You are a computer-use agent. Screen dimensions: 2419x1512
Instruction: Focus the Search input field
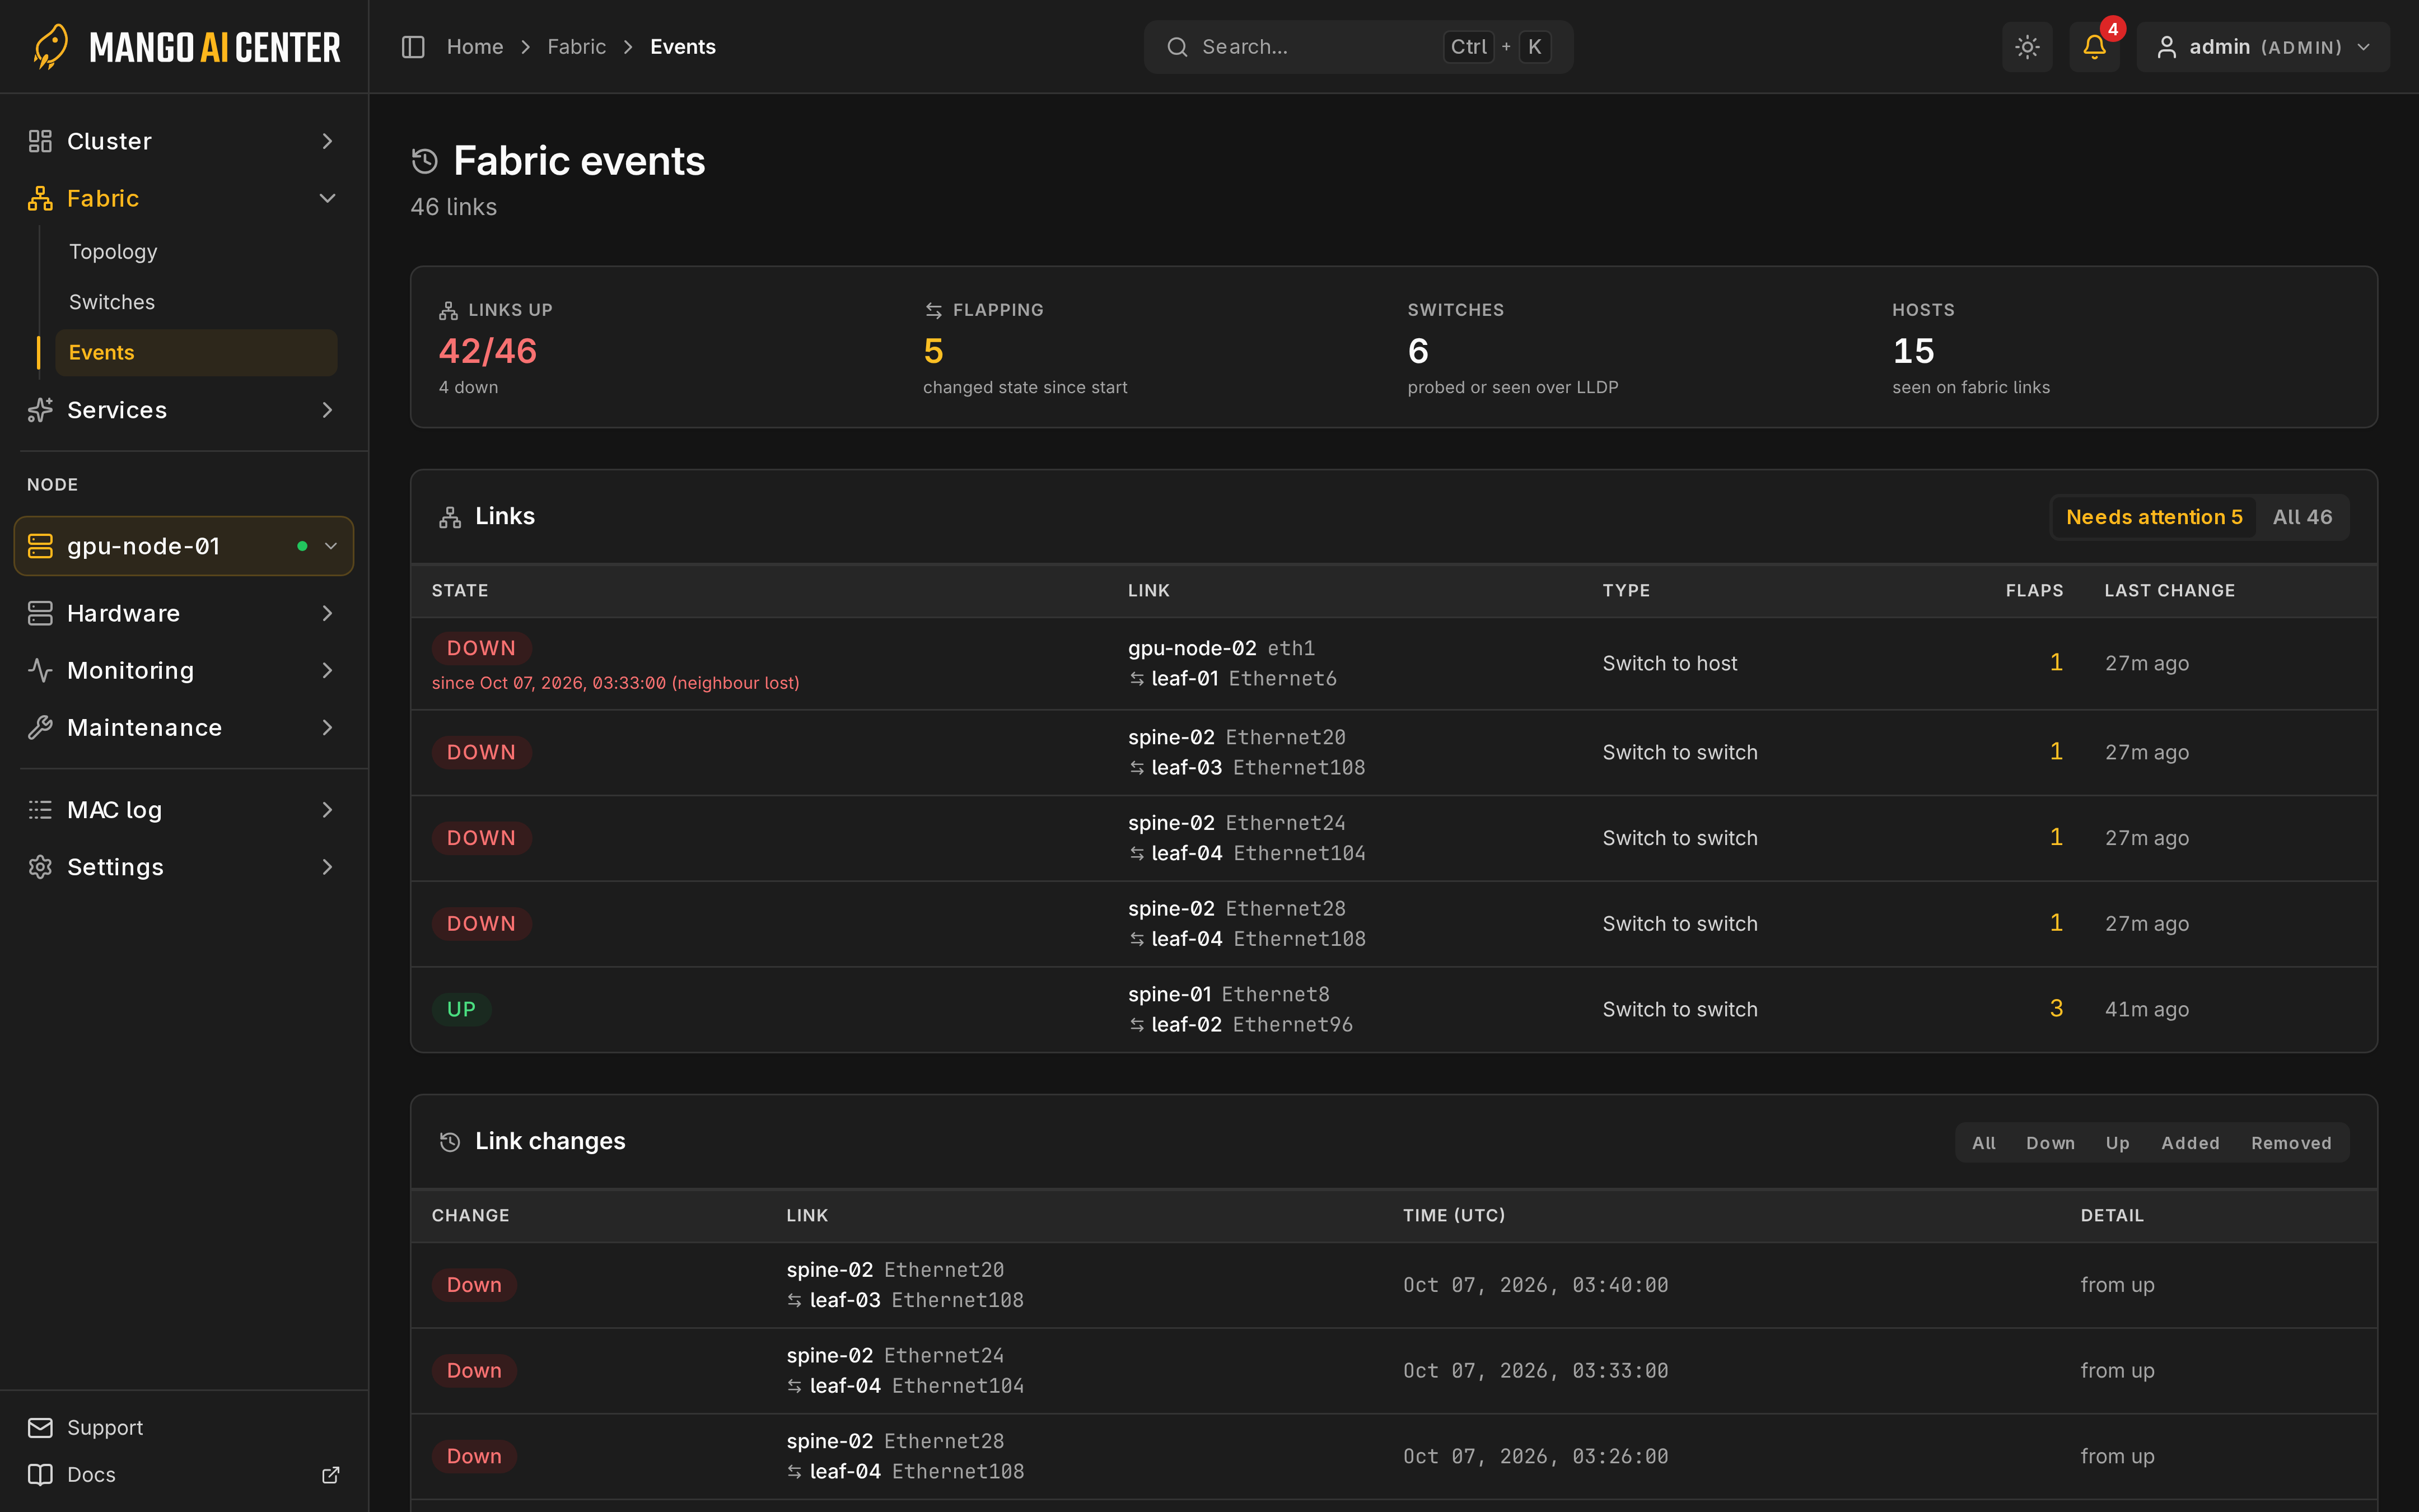[1358, 47]
